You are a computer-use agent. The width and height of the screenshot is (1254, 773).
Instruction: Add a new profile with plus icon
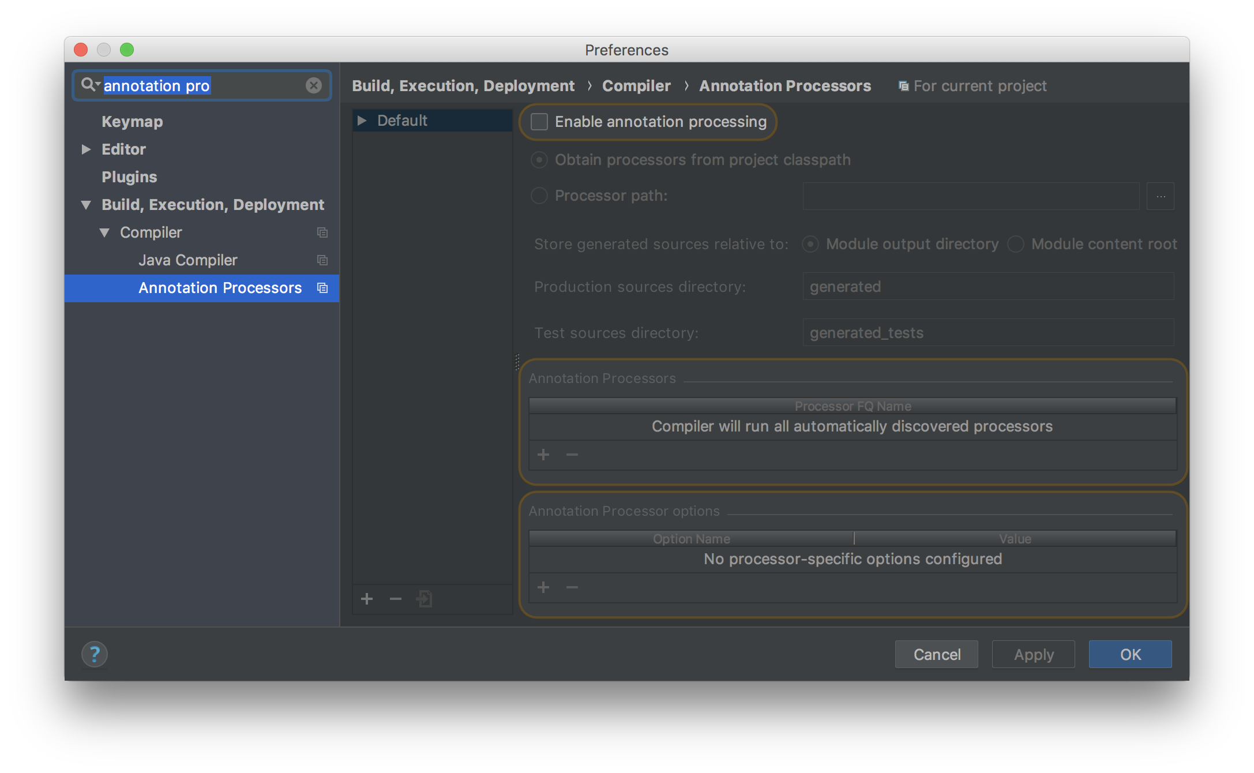367,599
